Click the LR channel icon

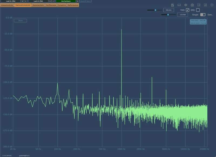(205, 5)
